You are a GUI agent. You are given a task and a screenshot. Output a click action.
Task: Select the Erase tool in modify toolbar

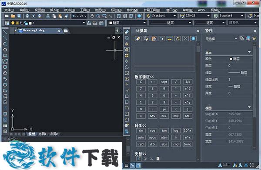pos(127,32)
